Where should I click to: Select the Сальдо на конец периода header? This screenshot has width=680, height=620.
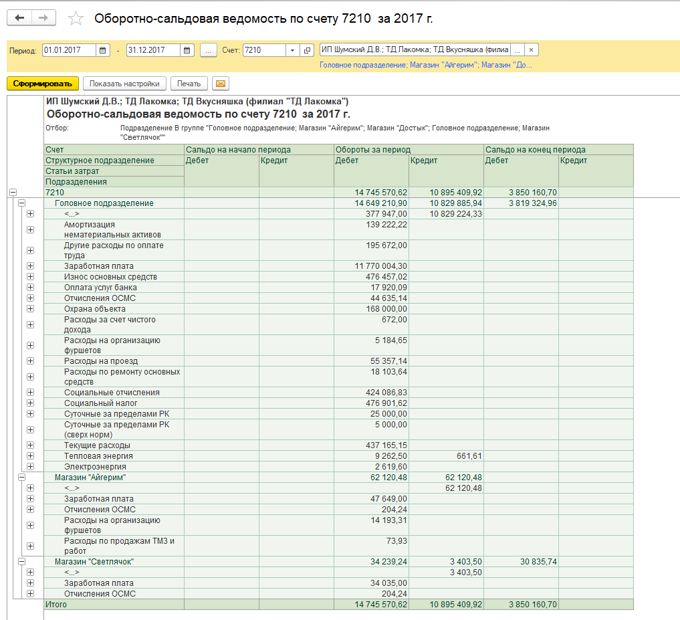pyautogui.click(x=558, y=150)
